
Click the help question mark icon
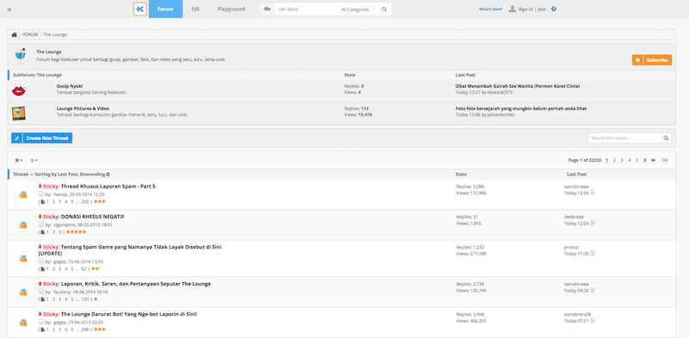click(x=554, y=9)
